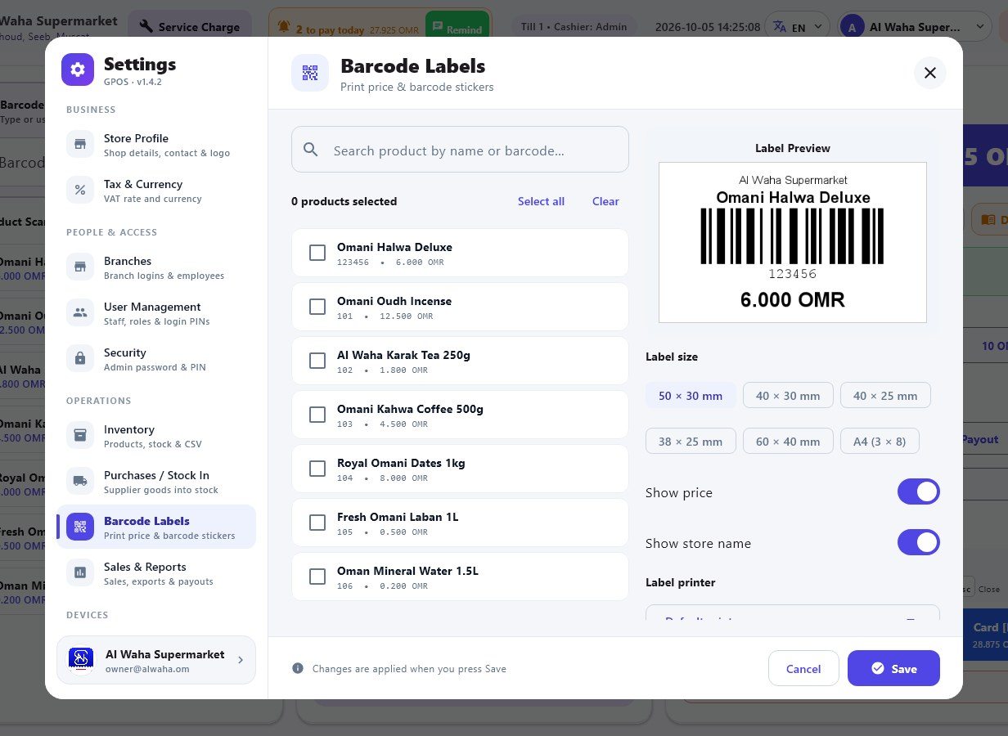Screen dimensions: 1008x736
Task: Click the language translate icon
Action: click(780, 26)
